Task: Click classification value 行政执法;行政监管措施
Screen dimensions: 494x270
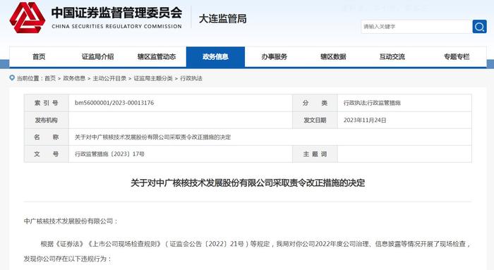Action: coord(372,103)
